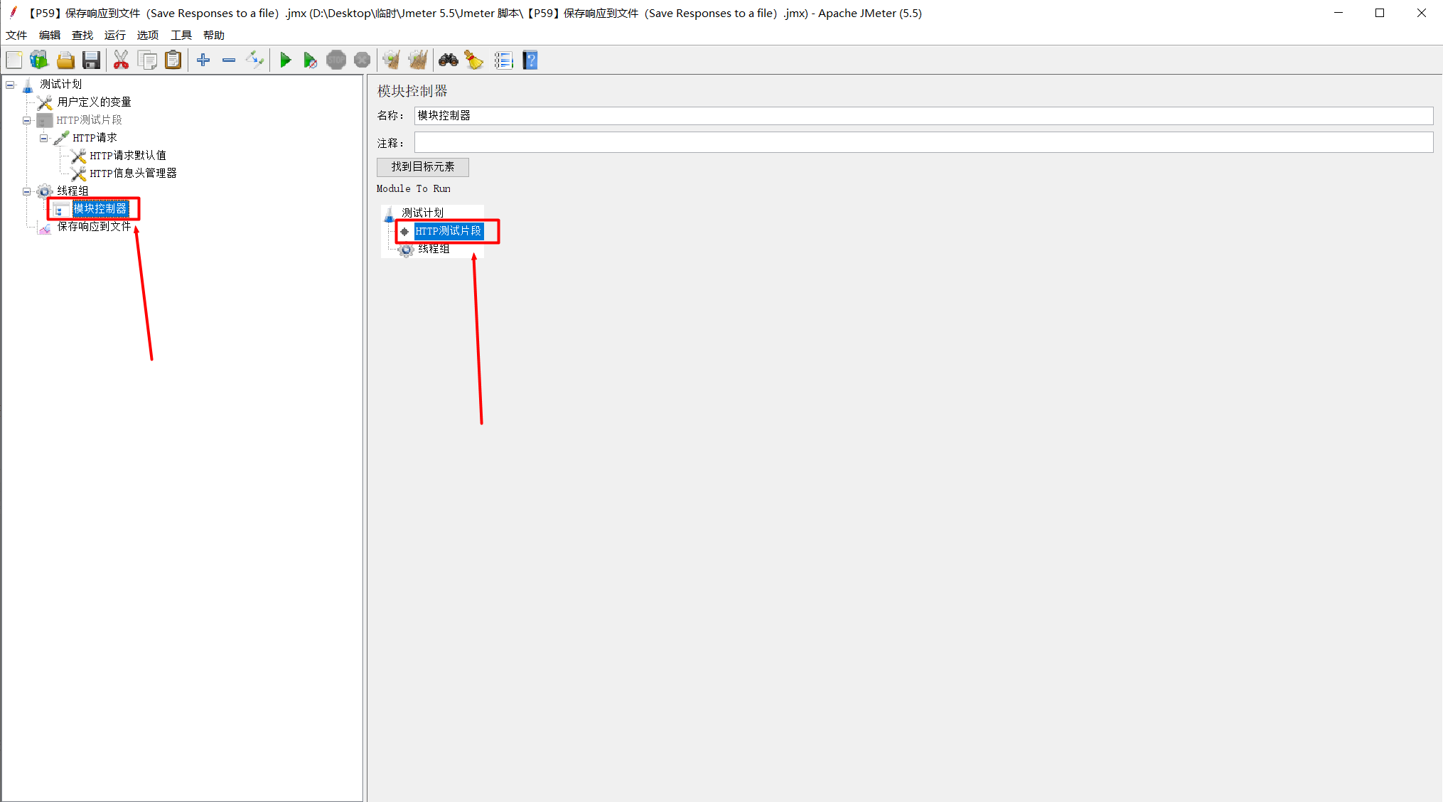Collapse the HTTP请求 tree node

point(43,138)
